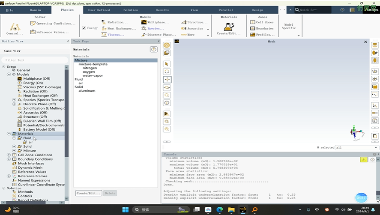Activate zoom to area tool
Screen dimensions: 380x215
point(167,87)
